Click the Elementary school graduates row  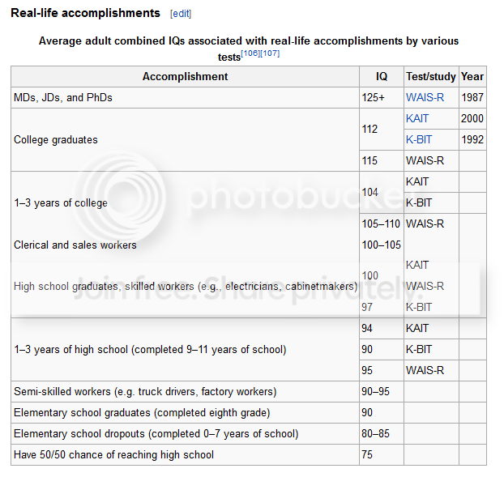(249, 412)
